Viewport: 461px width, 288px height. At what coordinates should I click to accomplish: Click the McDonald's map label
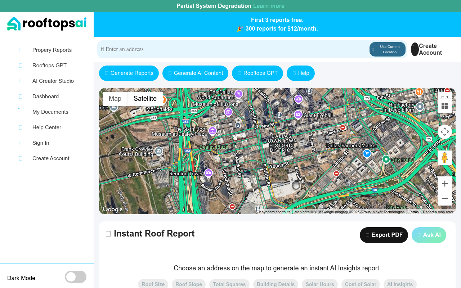click(159, 109)
